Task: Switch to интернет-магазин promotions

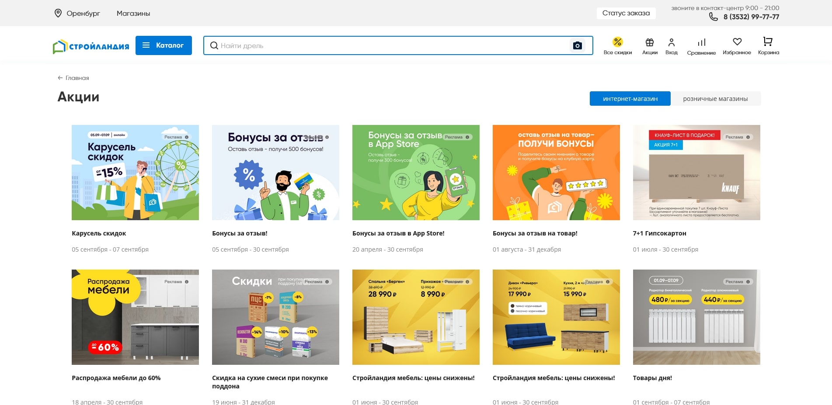Action: pyautogui.click(x=630, y=99)
